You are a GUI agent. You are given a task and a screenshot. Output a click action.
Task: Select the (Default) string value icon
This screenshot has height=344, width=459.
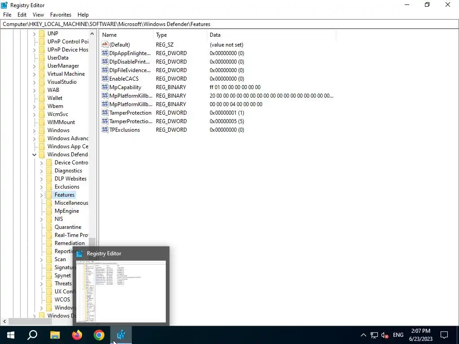105,44
